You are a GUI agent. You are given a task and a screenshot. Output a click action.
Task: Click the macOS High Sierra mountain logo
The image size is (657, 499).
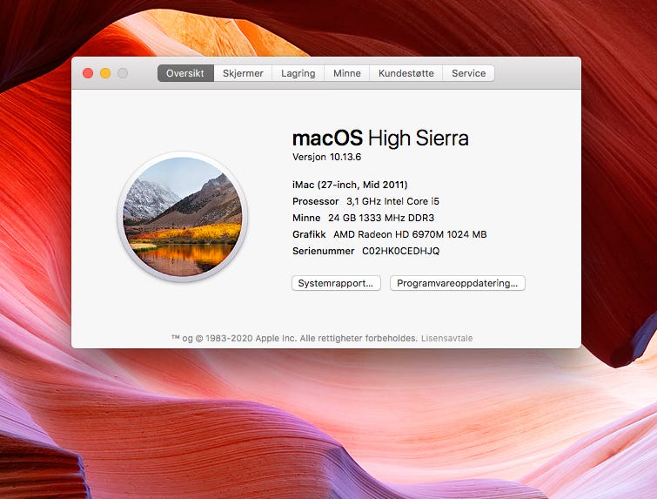tap(182, 216)
